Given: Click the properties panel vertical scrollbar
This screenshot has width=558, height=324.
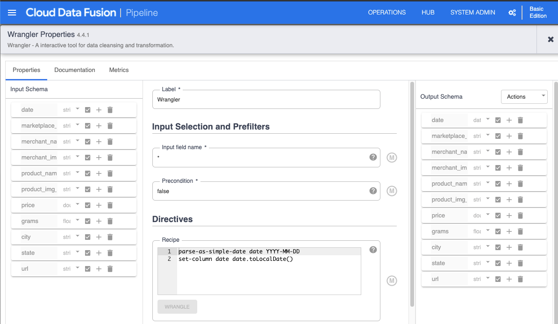Looking at the screenshot, I should click(x=412, y=194).
